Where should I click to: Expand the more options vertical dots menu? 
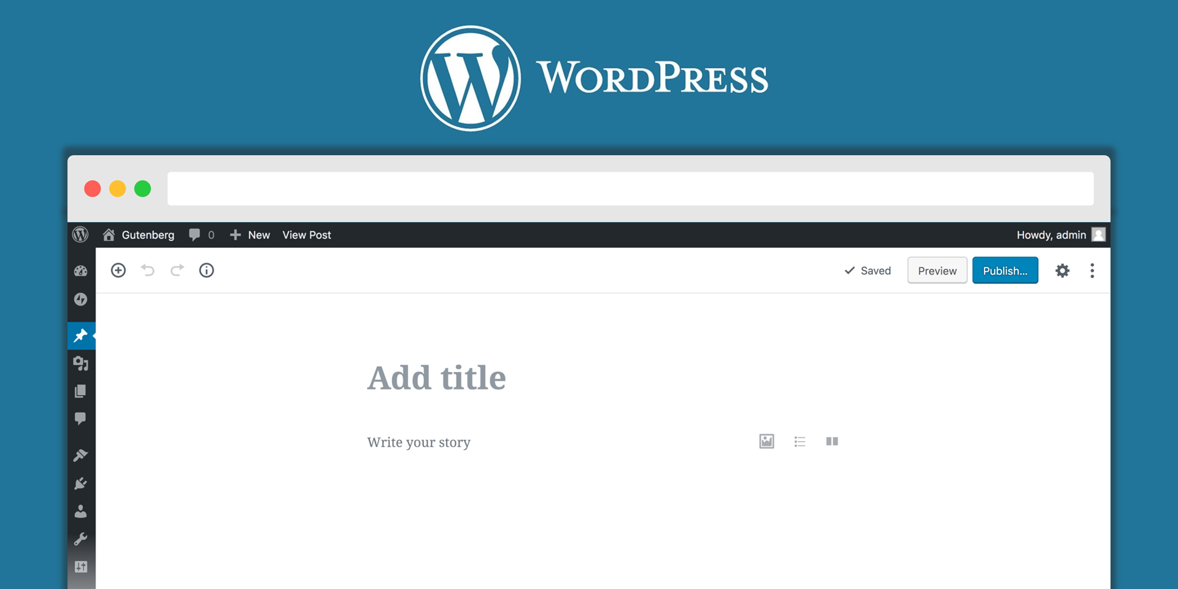click(1092, 271)
